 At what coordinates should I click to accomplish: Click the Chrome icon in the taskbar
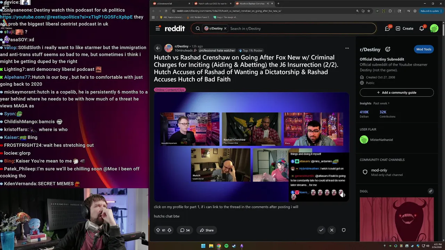click(219, 246)
